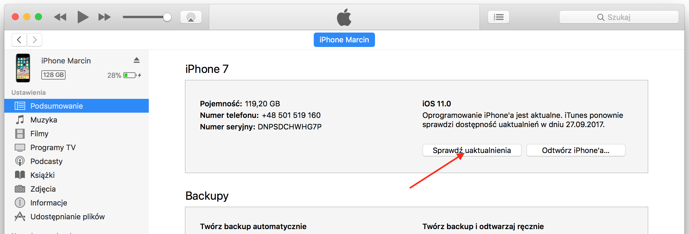
Task: Open Zdjęcia settings in the sidebar
Action: coord(43,189)
